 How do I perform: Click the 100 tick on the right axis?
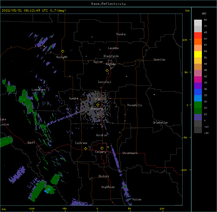[x=185, y=40]
